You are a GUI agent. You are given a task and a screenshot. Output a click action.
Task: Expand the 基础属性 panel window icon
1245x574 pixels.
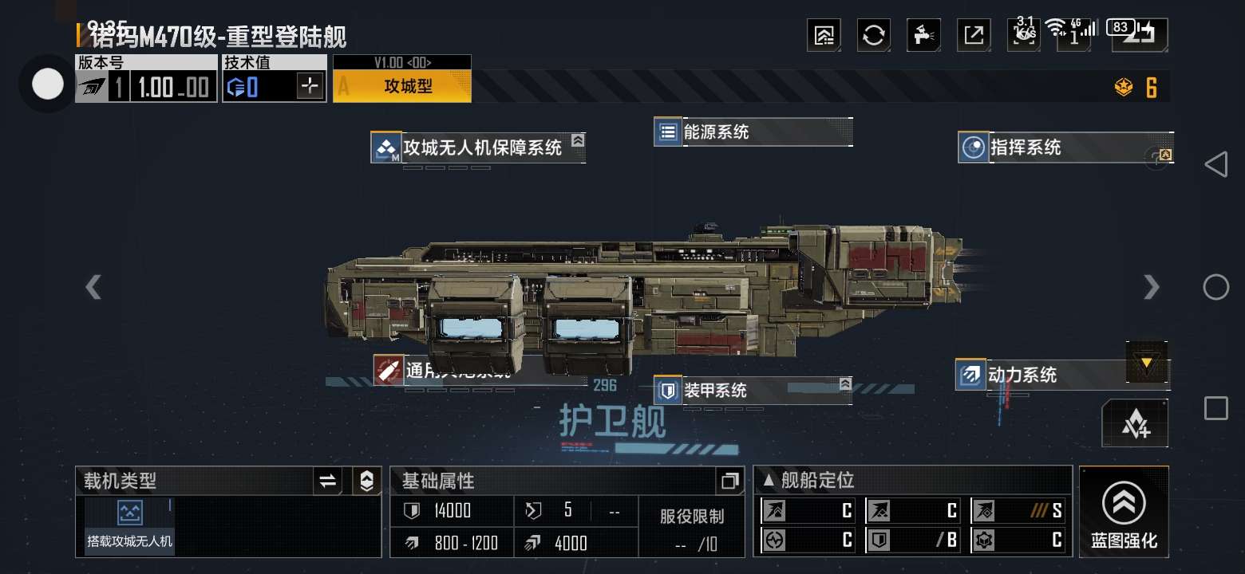(729, 481)
